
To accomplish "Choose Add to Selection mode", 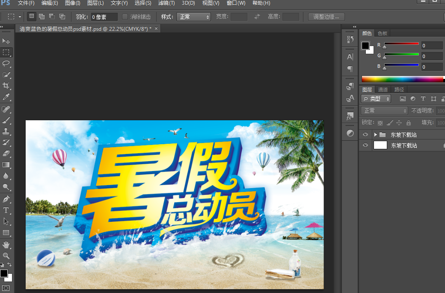I will (x=42, y=16).
